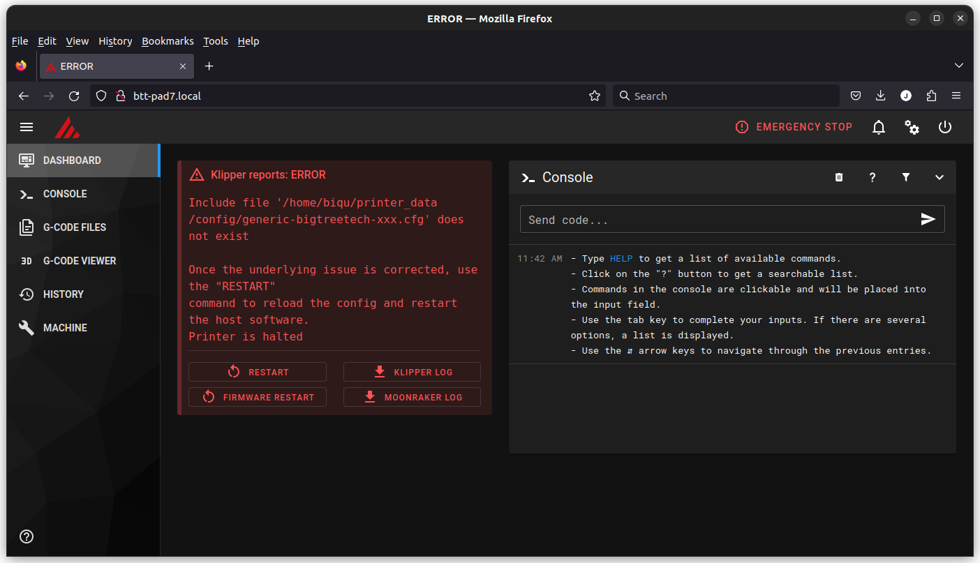
Task: Click the browser back arrow
Action: (x=24, y=96)
